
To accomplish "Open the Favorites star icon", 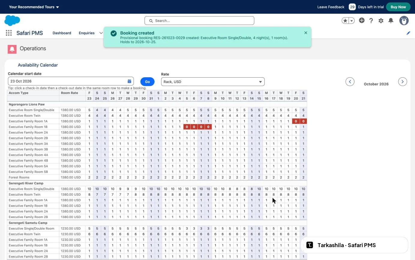I will point(345,21).
